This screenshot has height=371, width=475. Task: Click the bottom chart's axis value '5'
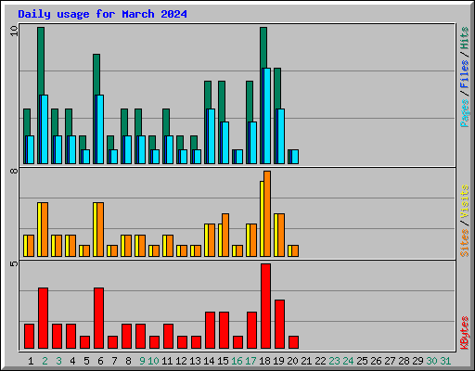click(14, 263)
